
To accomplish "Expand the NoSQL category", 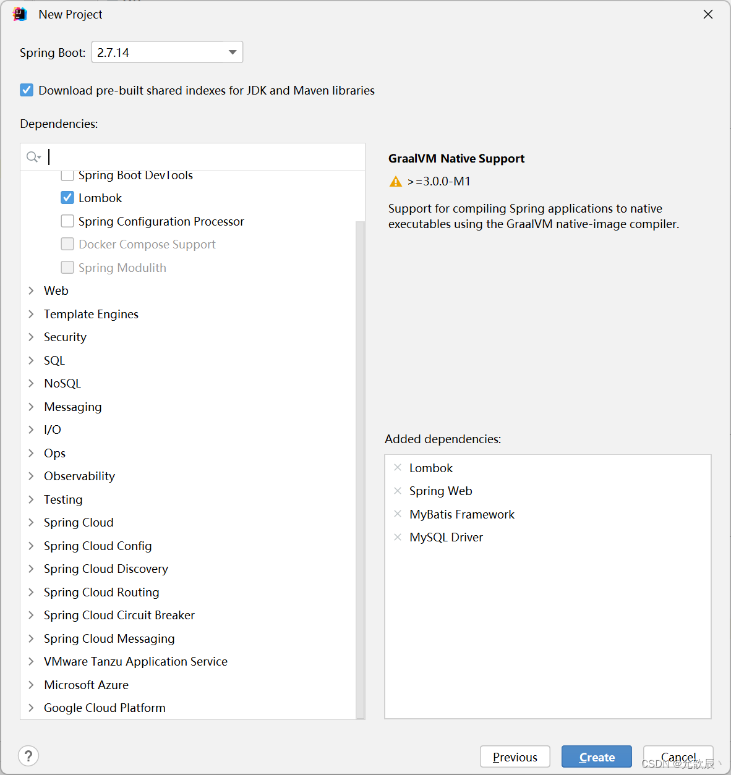I will coord(31,383).
